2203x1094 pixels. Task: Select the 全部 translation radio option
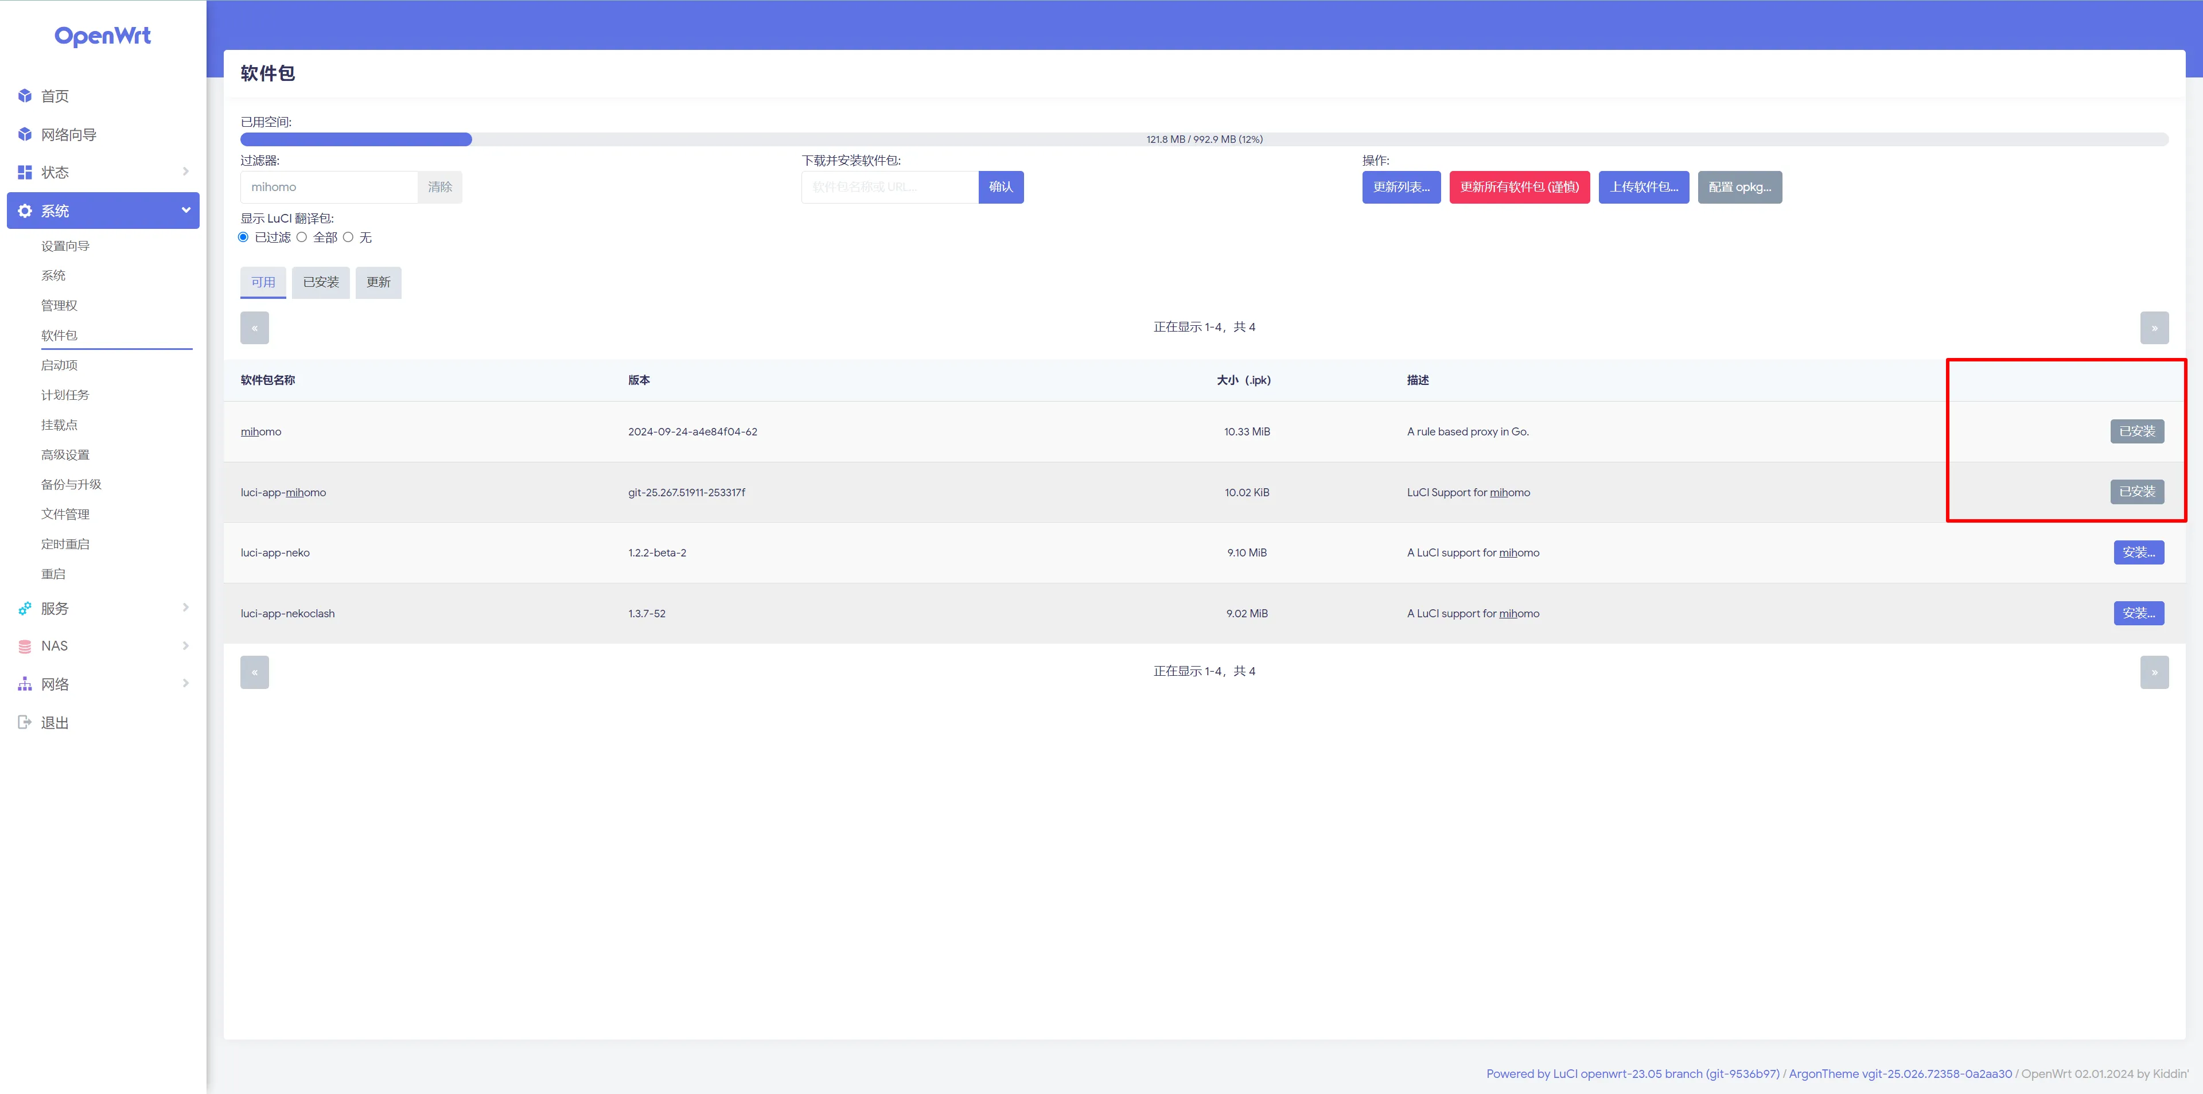point(301,237)
